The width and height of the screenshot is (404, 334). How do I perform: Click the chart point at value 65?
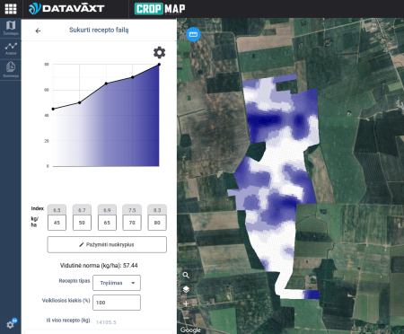[x=106, y=83]
